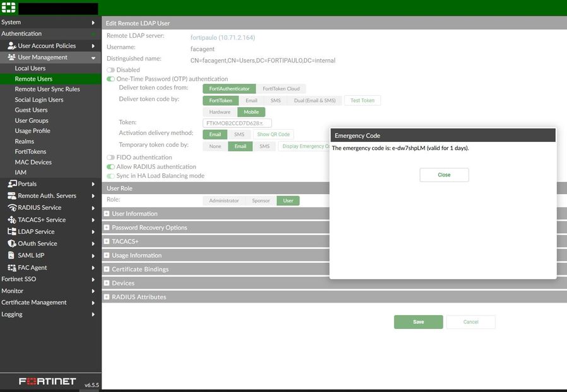Click the User Management people icon
This screenshot has height=392, width=567.
pos(11,57)
